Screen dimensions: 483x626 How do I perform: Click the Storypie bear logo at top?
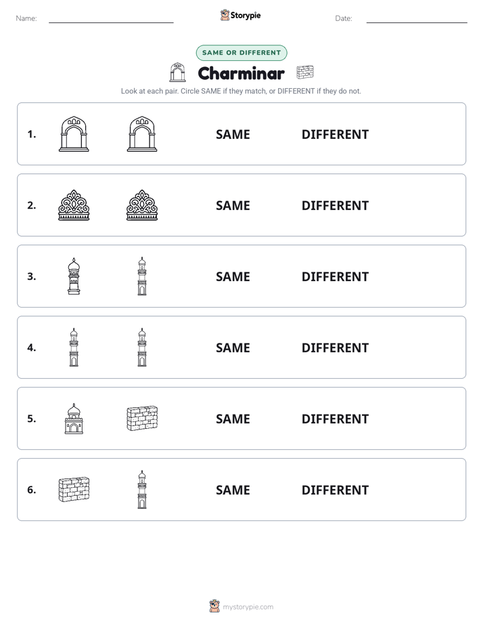(225, 15)
